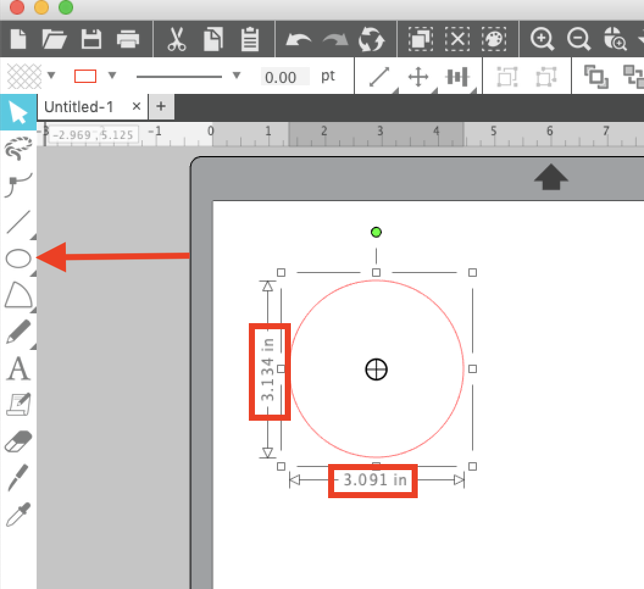The width and height of the screenshot is (644, 589).
Task: Open the fill pattern dropdown
Action: tap(52, 76)
